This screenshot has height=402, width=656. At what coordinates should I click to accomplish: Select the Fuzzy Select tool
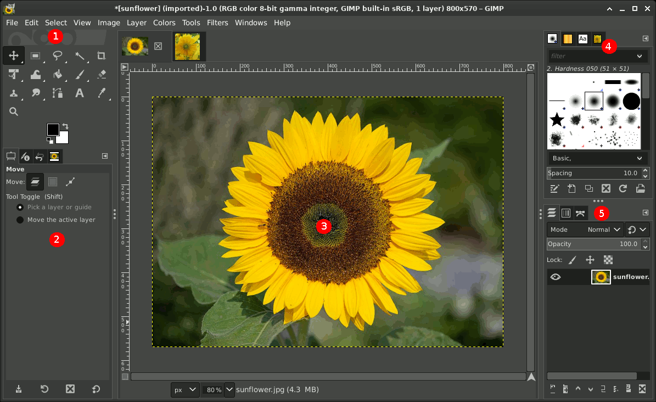click(x=80, y=55)
